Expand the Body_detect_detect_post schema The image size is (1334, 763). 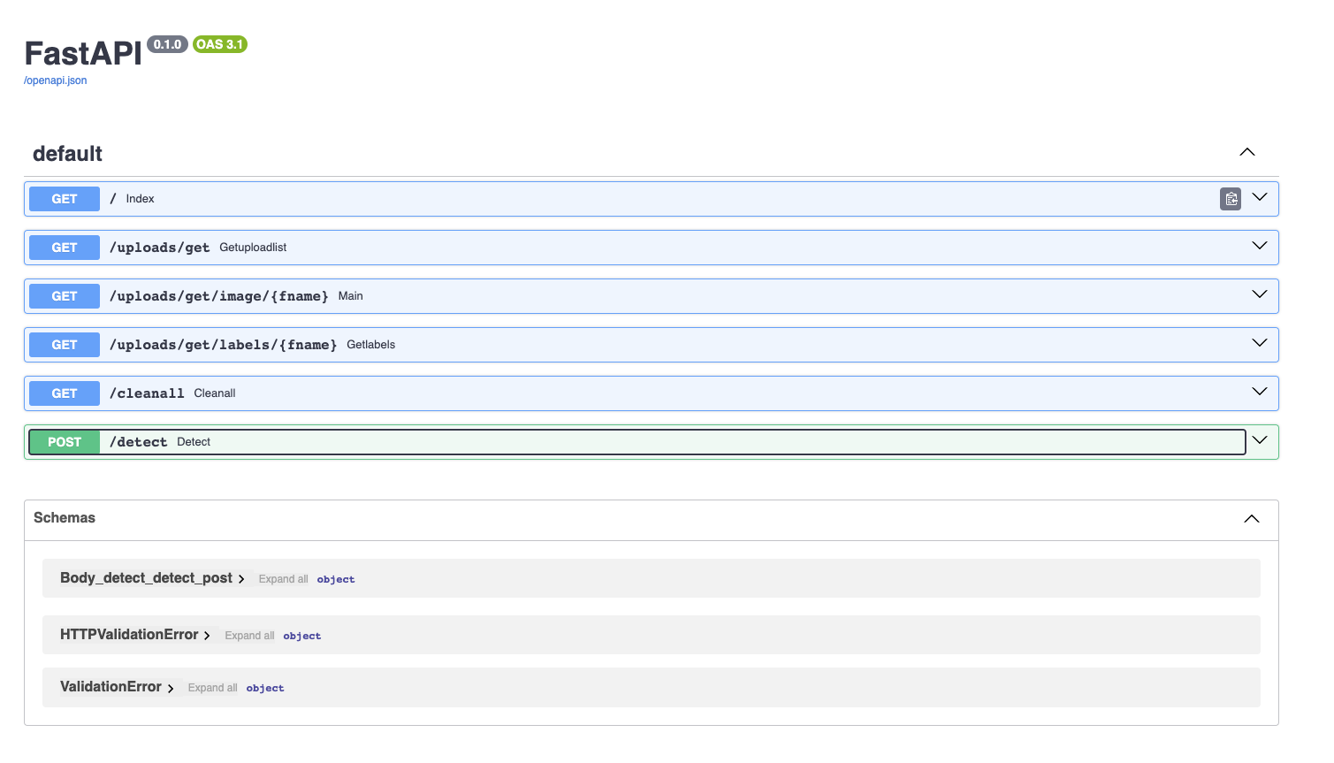pos(152,578)
